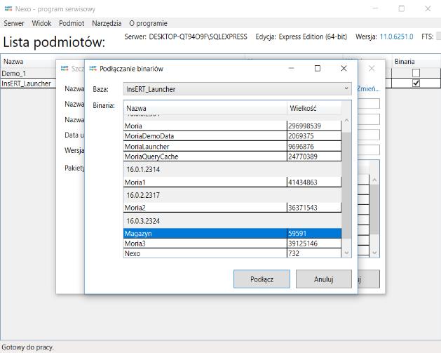441x353 pixels.
Task: Select the MoriaLauncher row
Action: pyautogui.click(x=232, y=147)
